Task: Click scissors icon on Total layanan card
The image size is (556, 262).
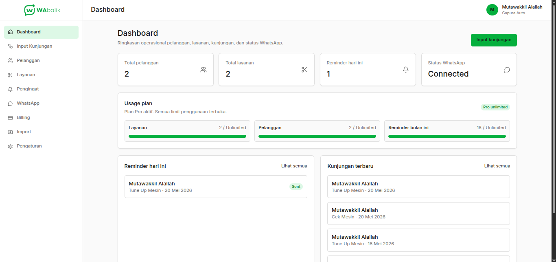Action: [x=304, y=70]
